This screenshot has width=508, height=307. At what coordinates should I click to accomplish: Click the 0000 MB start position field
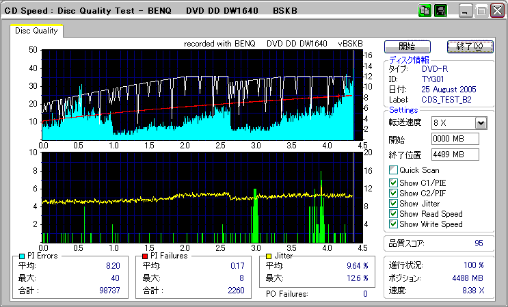point(455,139)
